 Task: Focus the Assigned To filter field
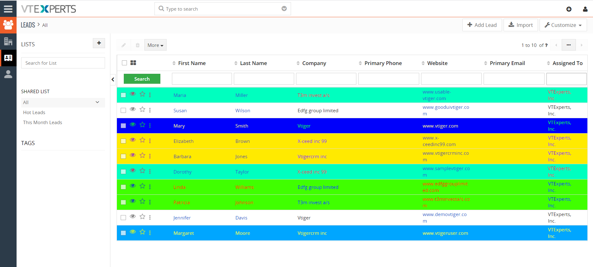[x=566, y=79]
